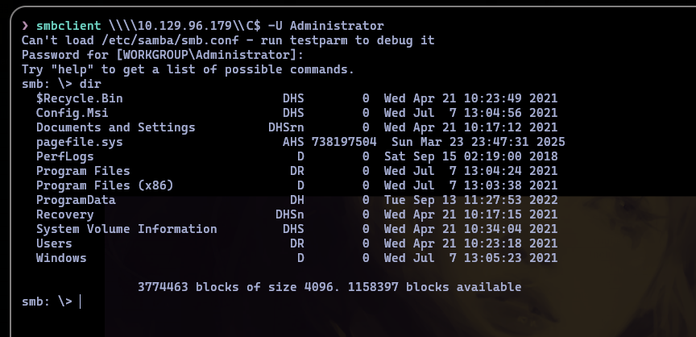Viewport: 696px width, 337px height.
Task: Select the pagefile.sys file name
Action: 80,142
